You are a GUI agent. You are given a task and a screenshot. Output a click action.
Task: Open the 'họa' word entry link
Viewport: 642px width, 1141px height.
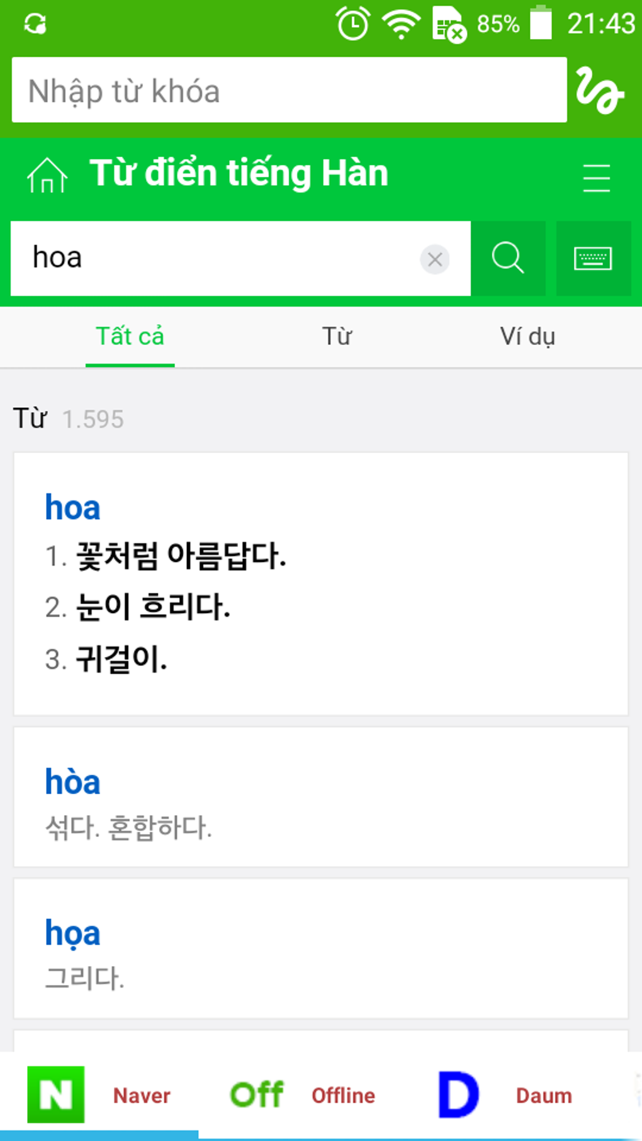click(x=72, y=933)
